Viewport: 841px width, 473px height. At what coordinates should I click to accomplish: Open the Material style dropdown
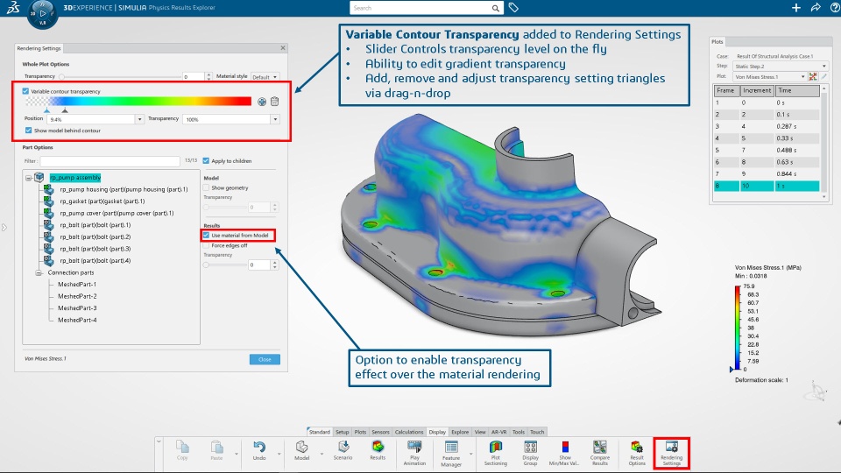click(x=265, y=77)
